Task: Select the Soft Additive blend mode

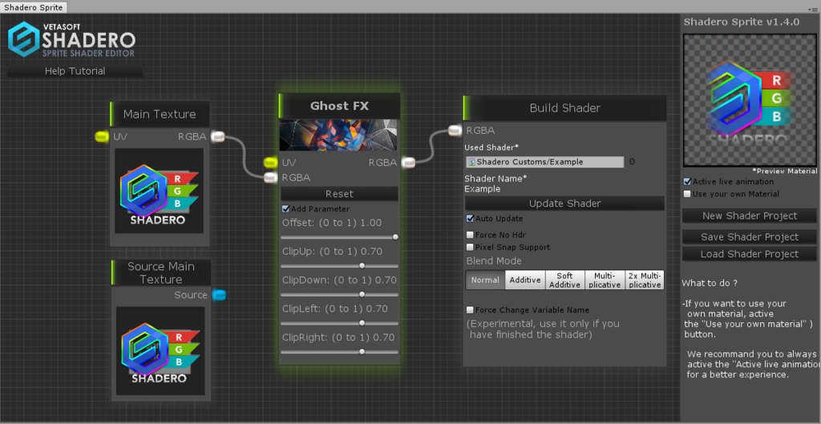Action: pyautogui.click(x=565, y=280)
